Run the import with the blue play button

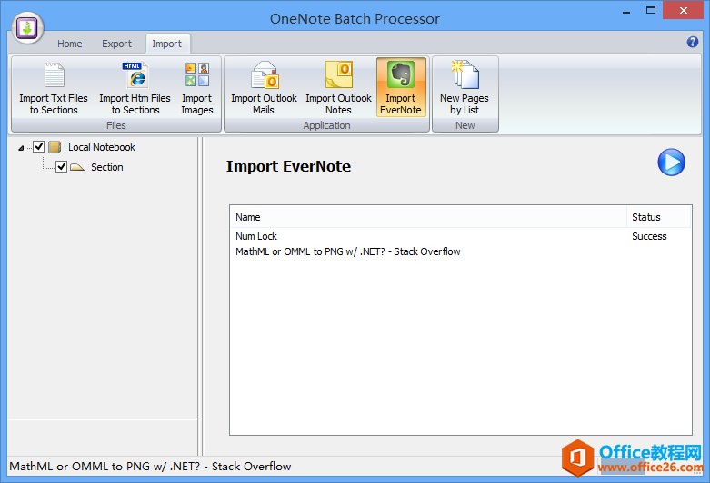[671, 162]
